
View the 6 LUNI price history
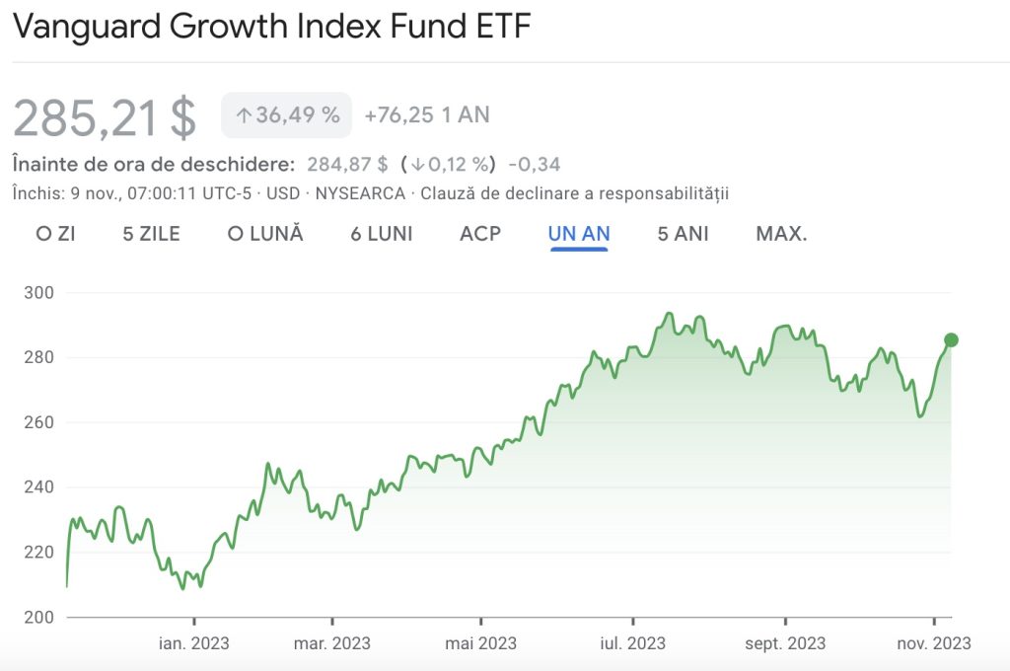381,234
